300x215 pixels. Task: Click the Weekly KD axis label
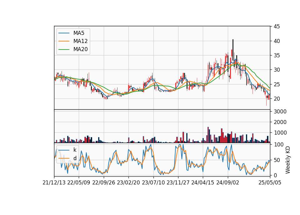pyautogui.click(x=288, y=160)
